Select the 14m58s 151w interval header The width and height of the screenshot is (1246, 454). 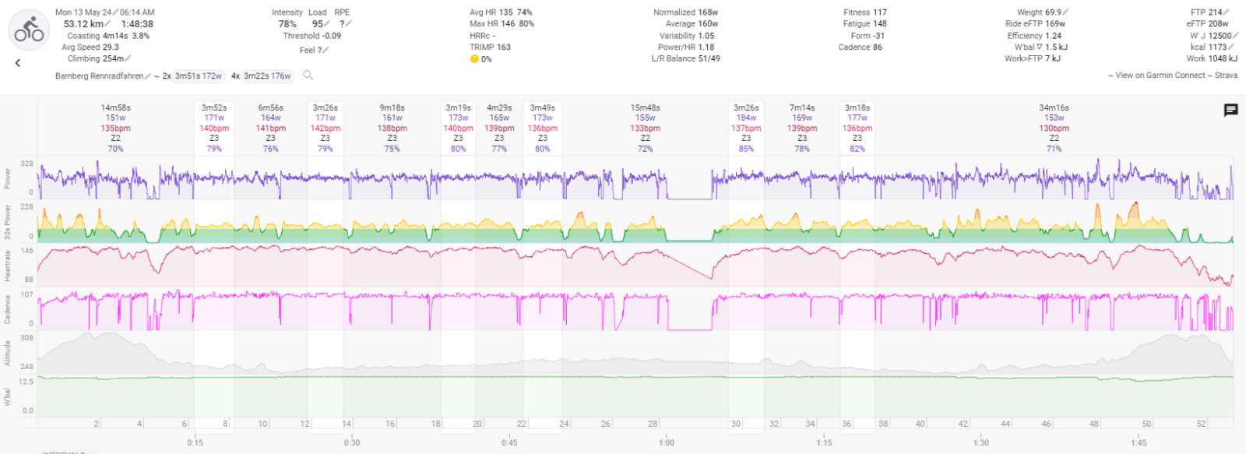tap(115, 128)
